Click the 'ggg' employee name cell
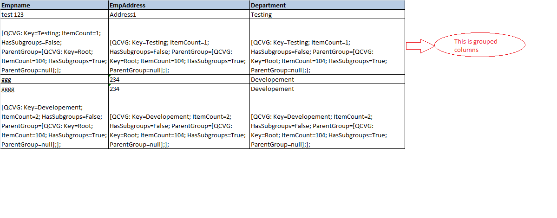557x218 pixels. (x=54, y=79)
